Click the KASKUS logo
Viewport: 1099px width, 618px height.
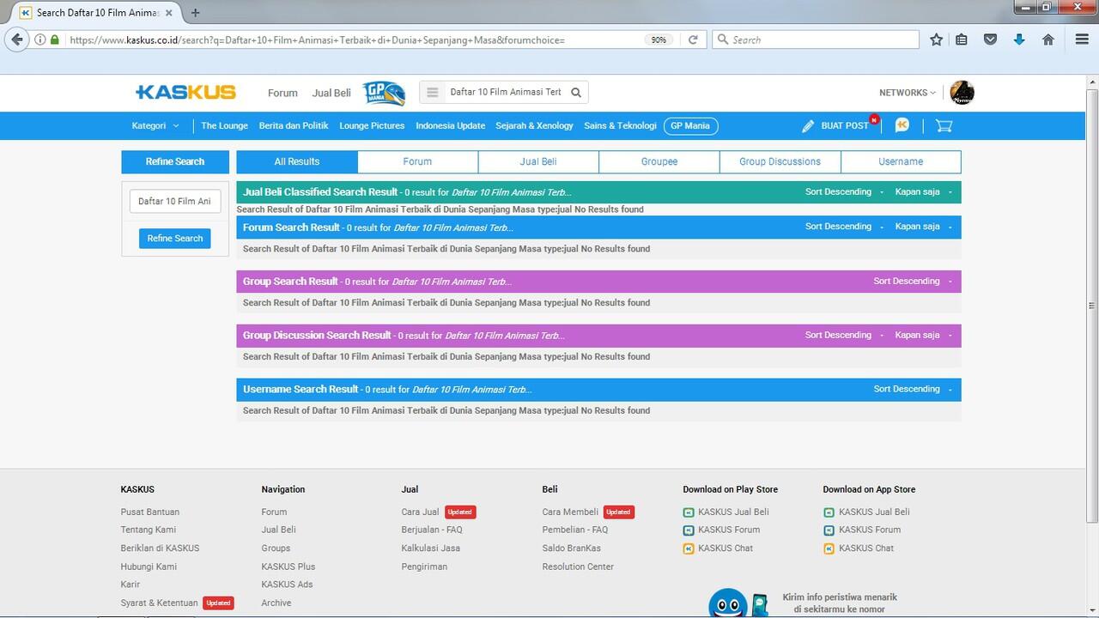tap(185, 93)
